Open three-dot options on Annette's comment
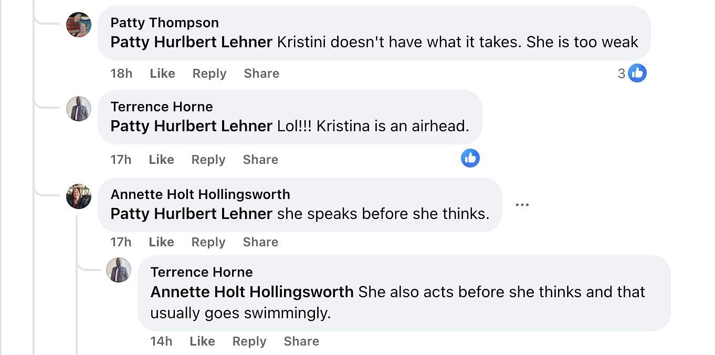This screenshot has height=355, width=715. coord(522,205)
